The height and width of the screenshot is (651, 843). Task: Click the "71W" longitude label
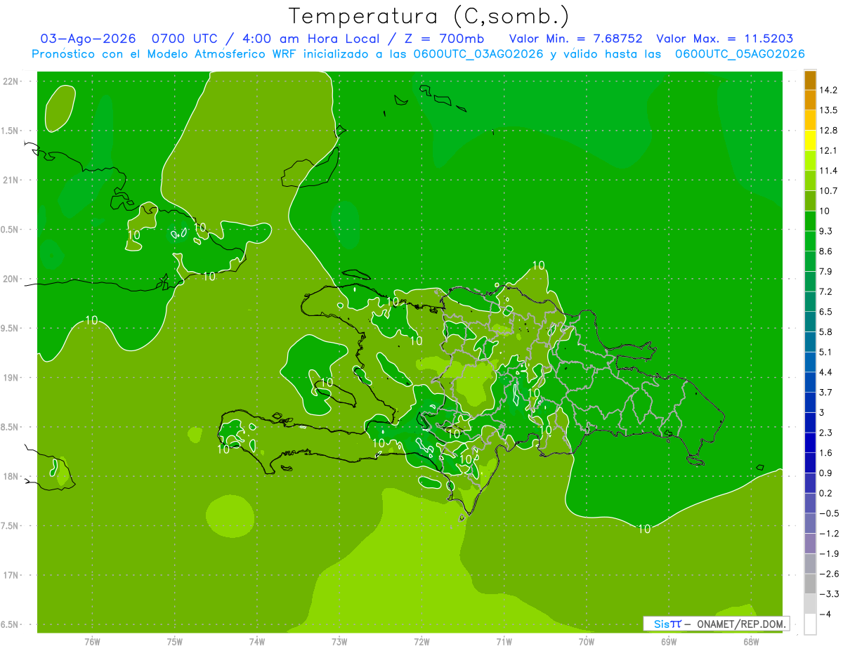[504, 641]
